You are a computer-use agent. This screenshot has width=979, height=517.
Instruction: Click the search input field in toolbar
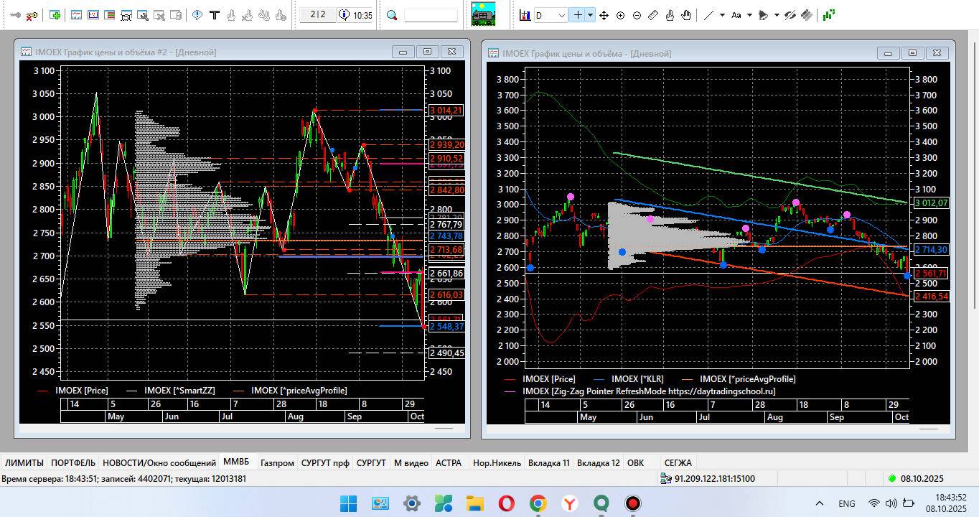coord(431,15)
